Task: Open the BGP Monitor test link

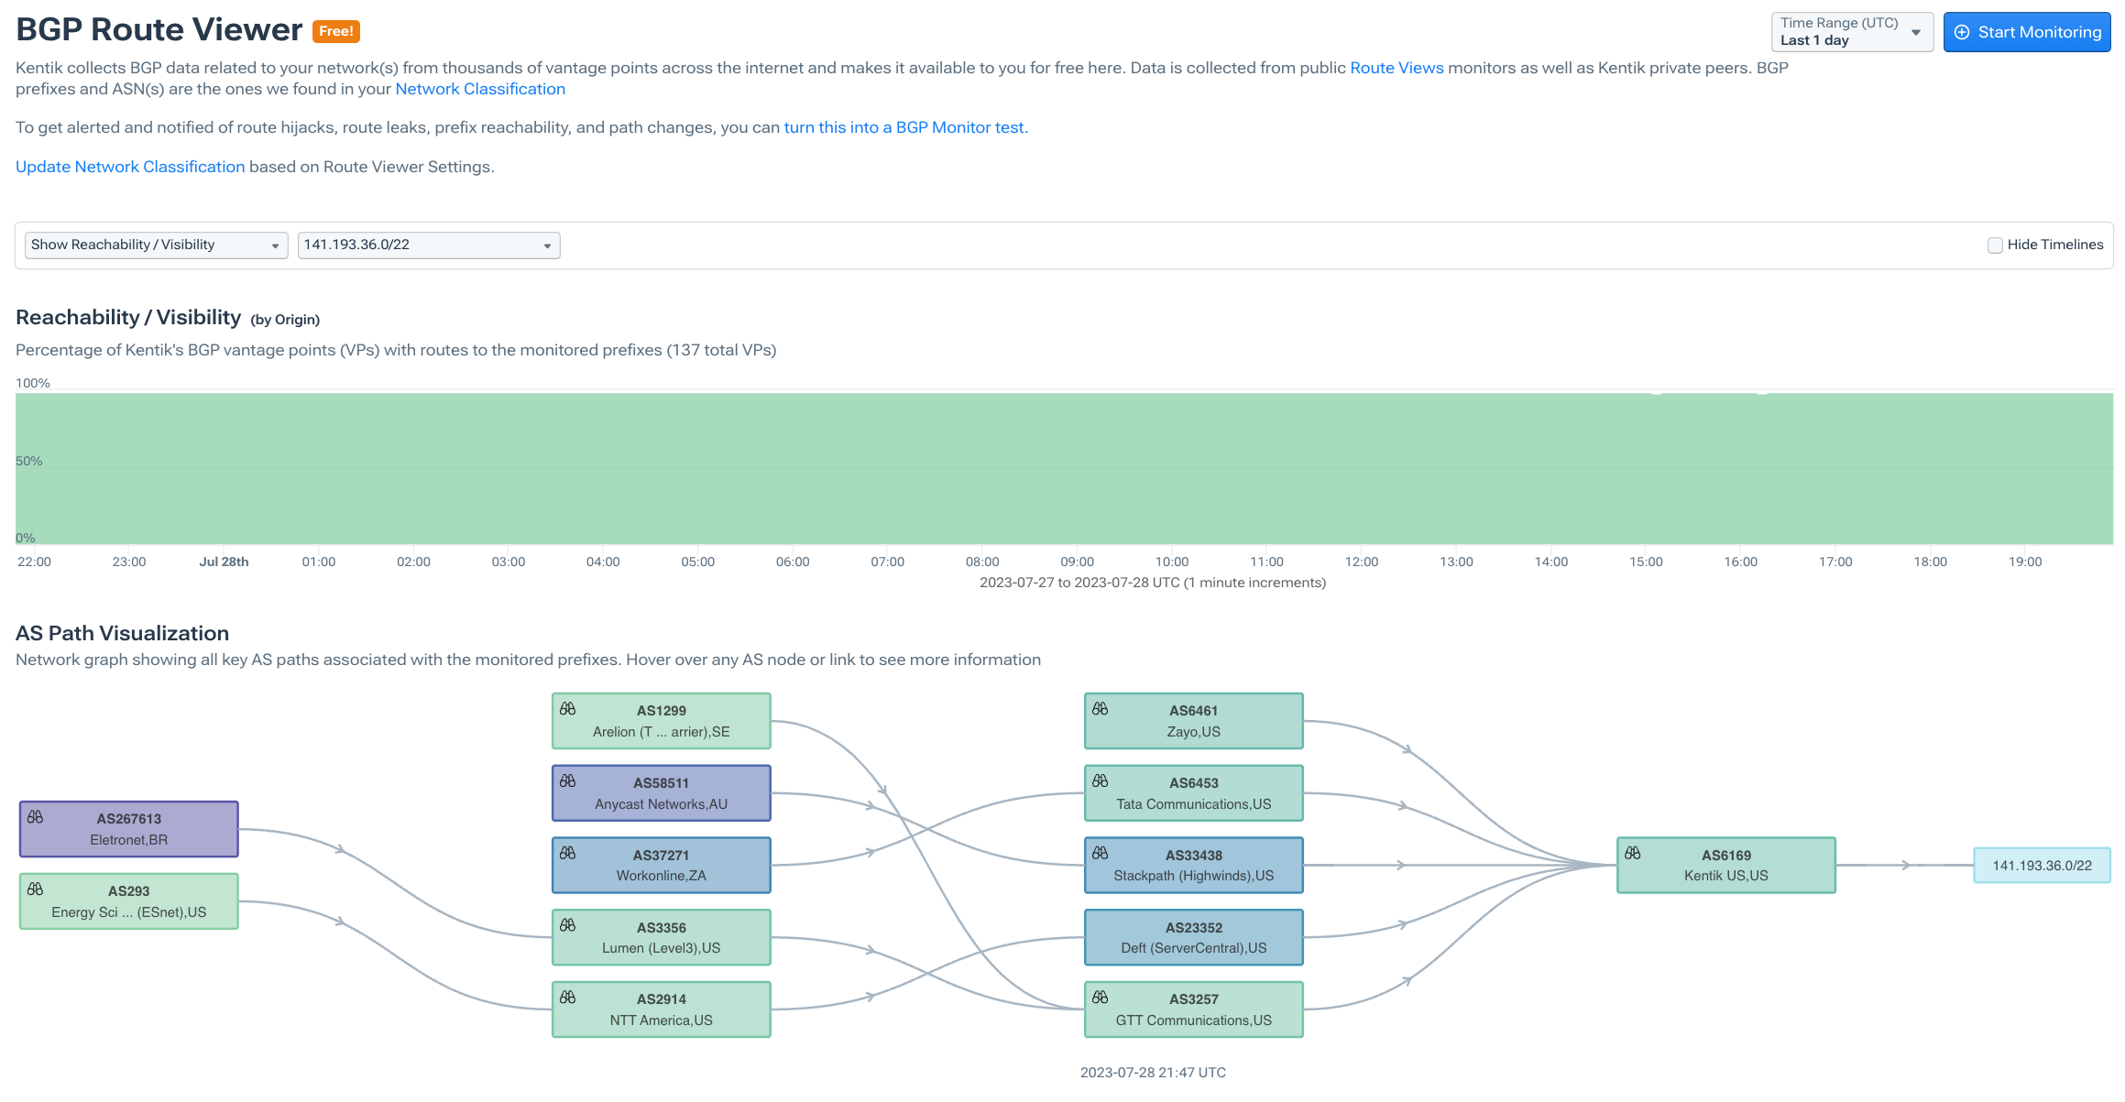Action: (x=904, y=127)
